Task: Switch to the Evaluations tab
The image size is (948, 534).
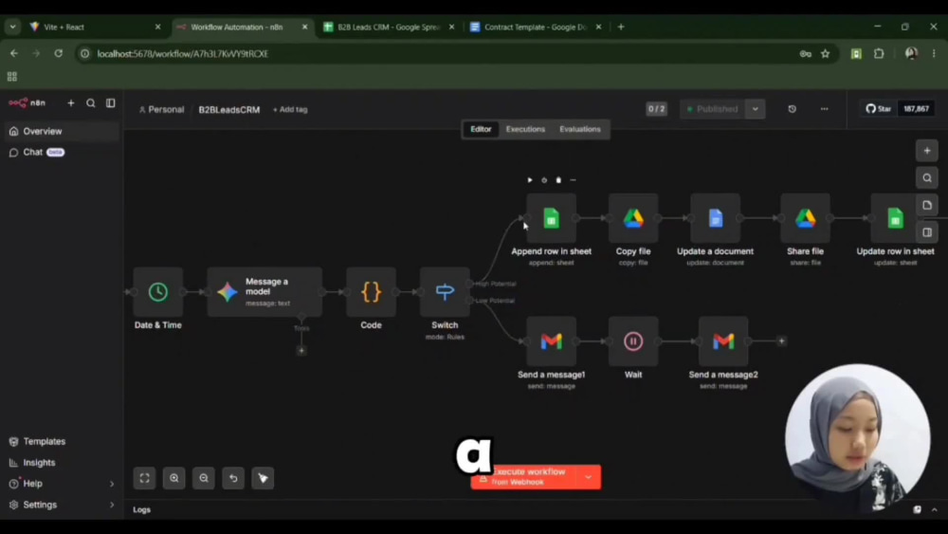Action: 580,129
